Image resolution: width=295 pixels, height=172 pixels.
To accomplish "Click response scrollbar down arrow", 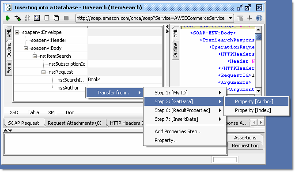I will 258,91.
